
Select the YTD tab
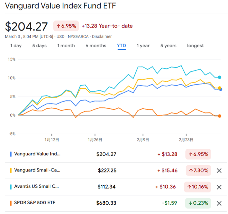pyautogui.click(x=122, y=46)
